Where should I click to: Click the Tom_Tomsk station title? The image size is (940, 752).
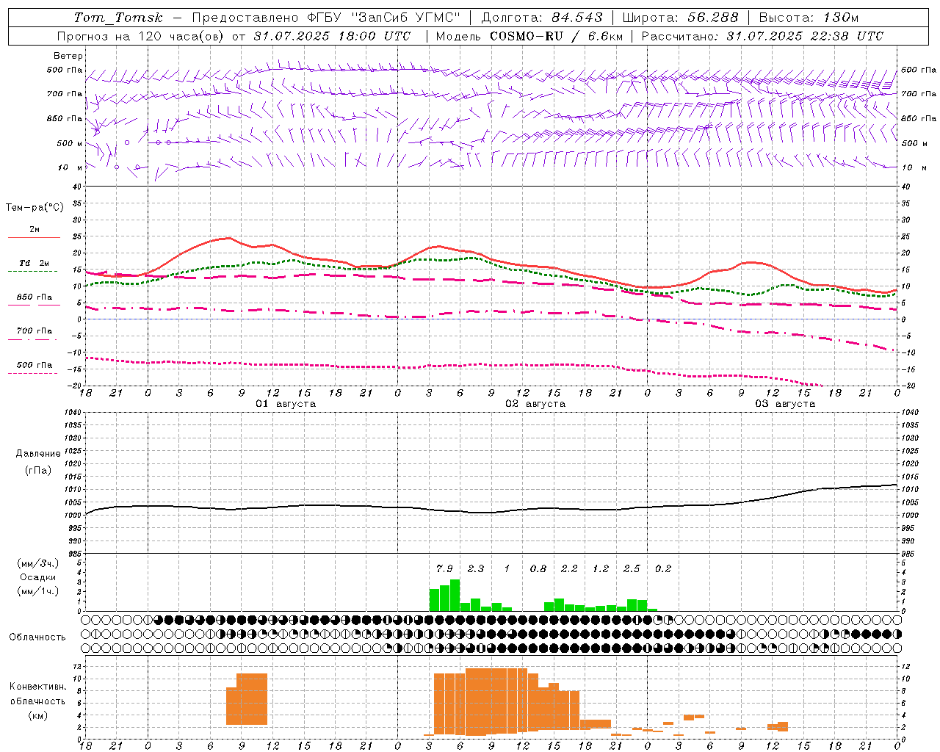point(118,18)
